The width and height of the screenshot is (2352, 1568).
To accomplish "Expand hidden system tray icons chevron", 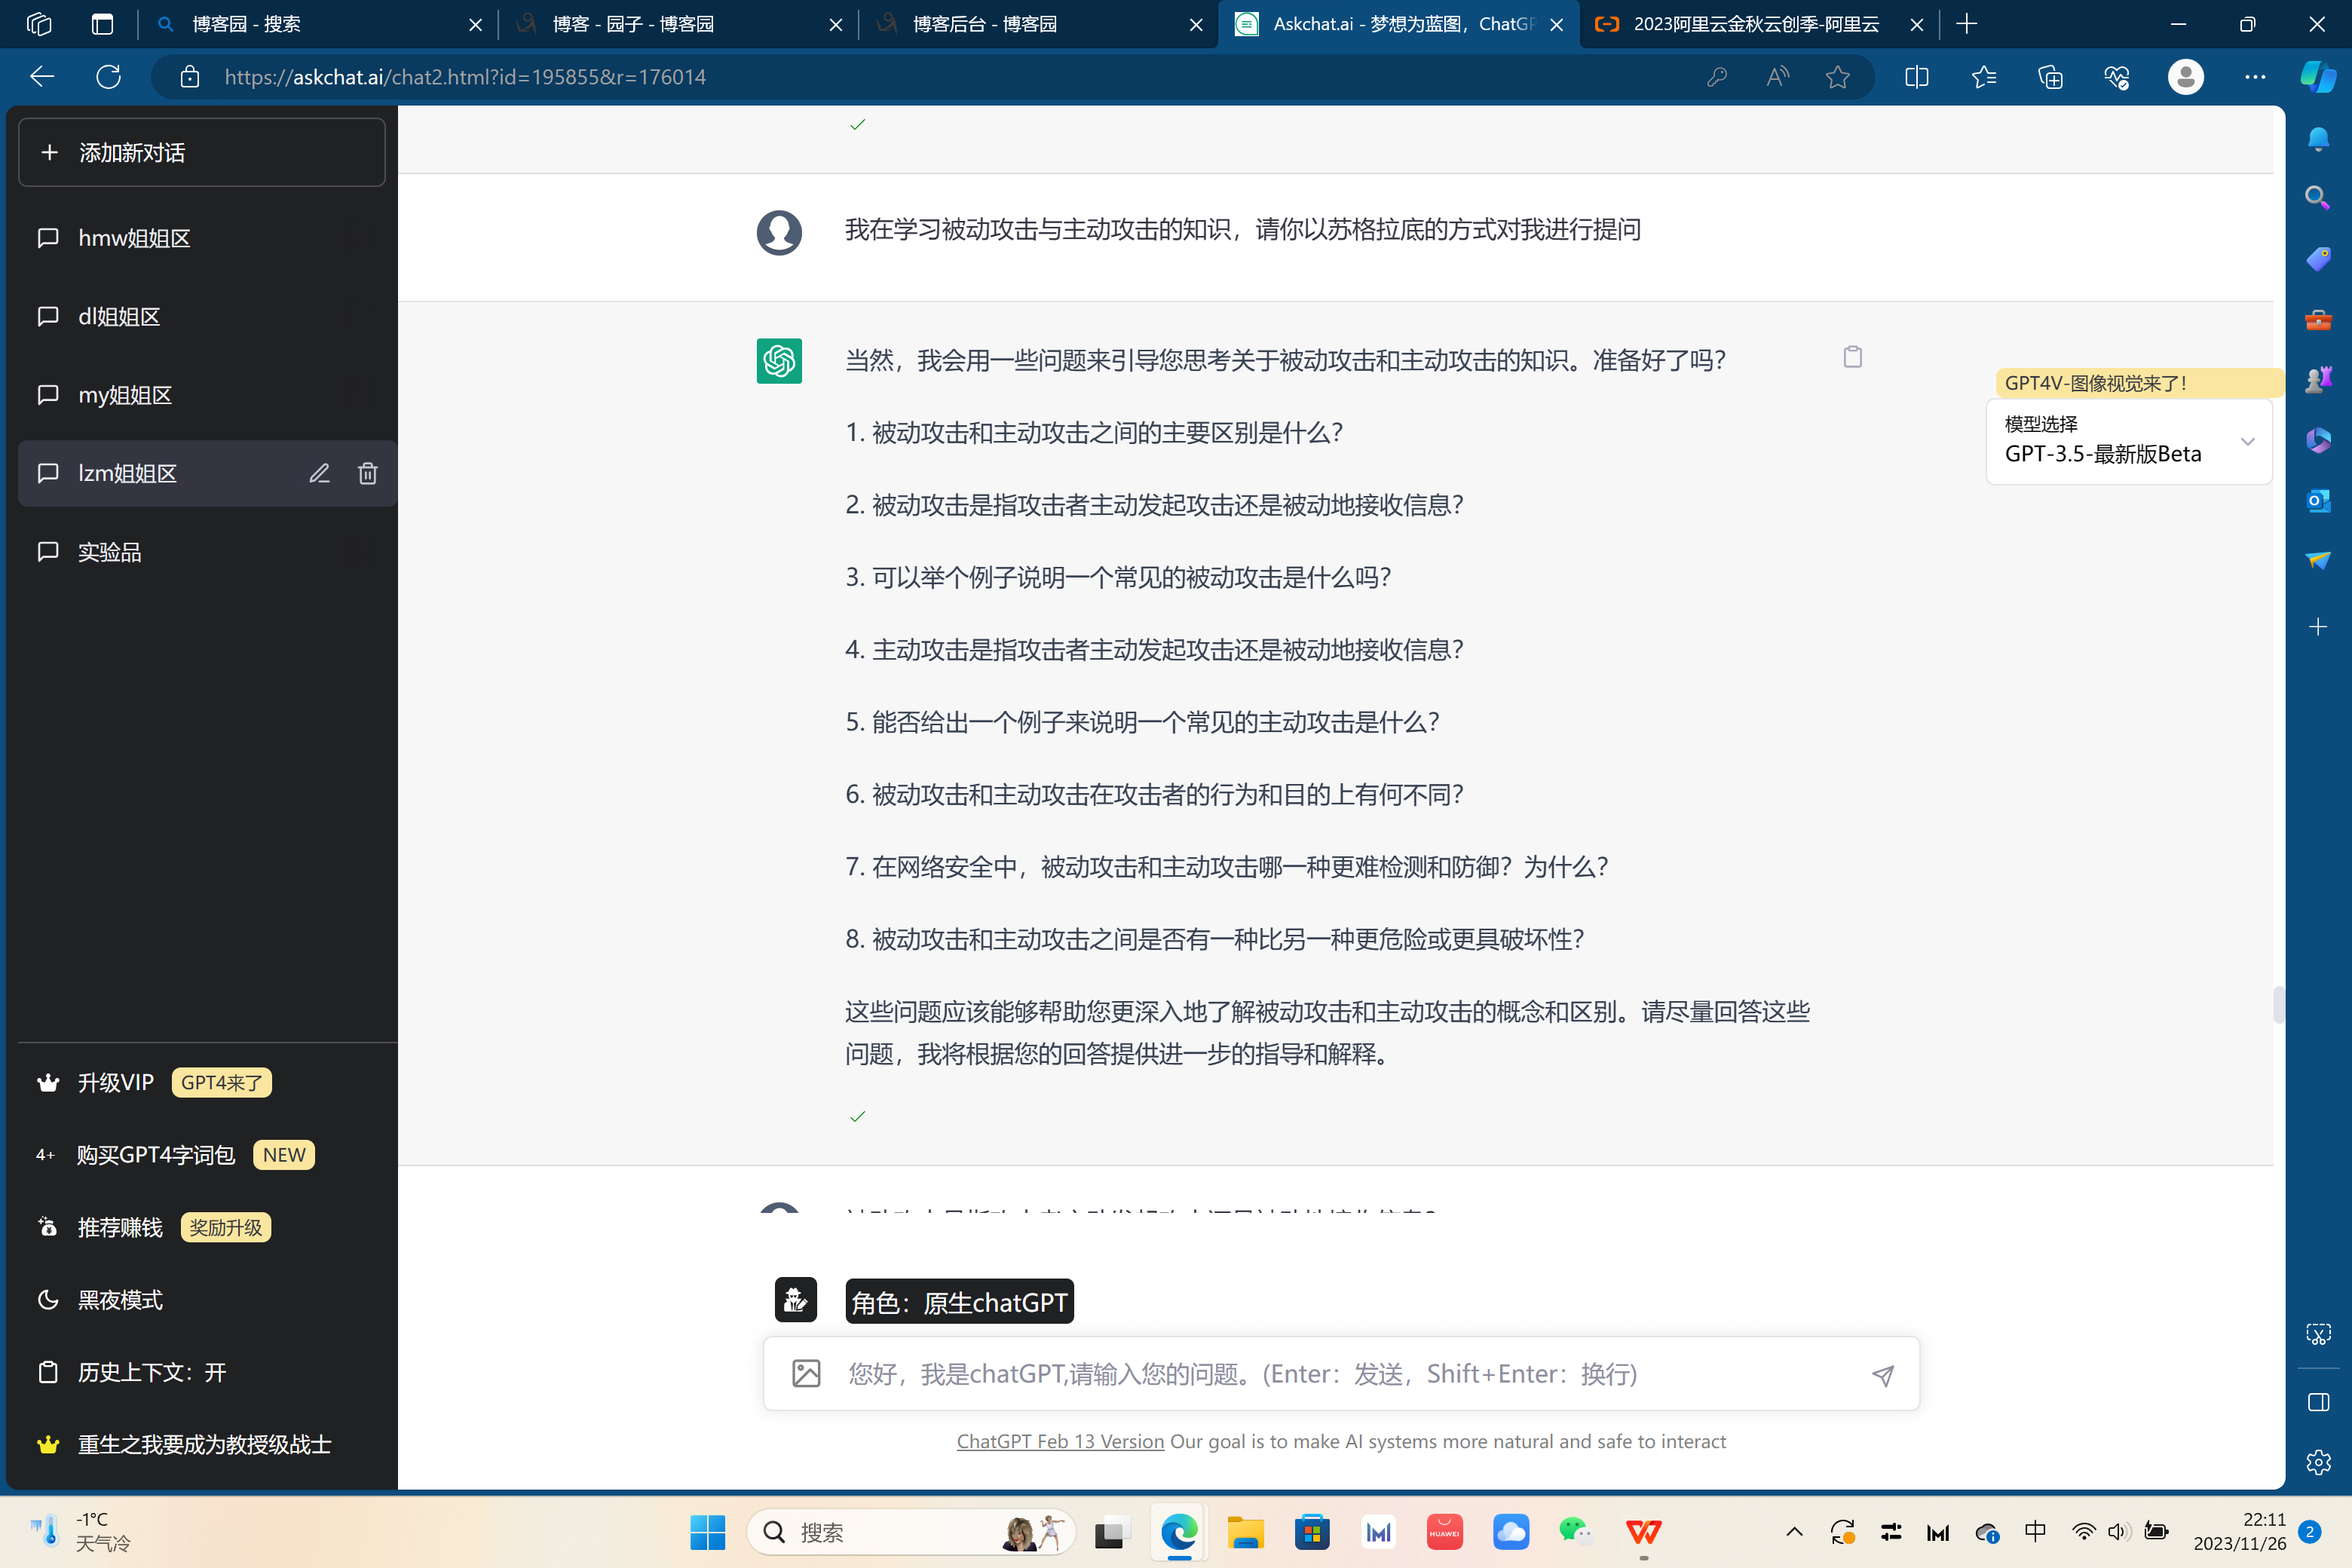I will click(1794, 1532).
